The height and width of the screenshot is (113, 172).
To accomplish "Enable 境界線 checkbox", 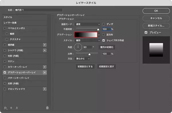I will 5,45.
